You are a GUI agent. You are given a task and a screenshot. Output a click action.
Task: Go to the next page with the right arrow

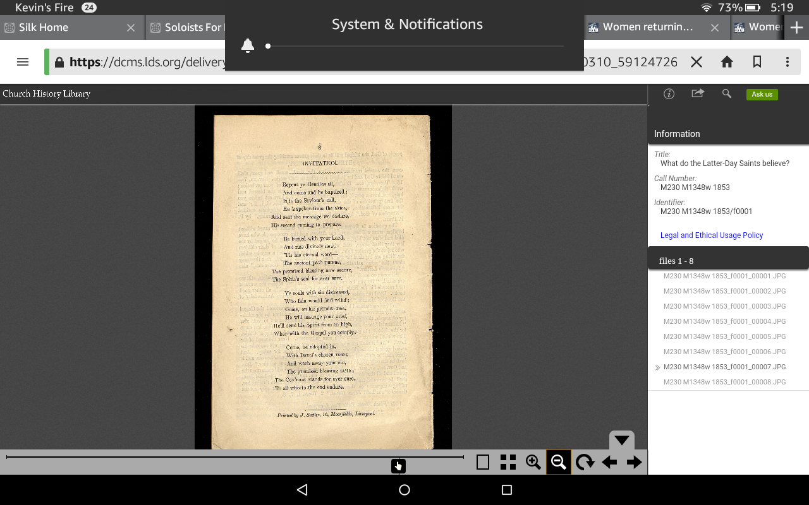(x=634, y=462)
